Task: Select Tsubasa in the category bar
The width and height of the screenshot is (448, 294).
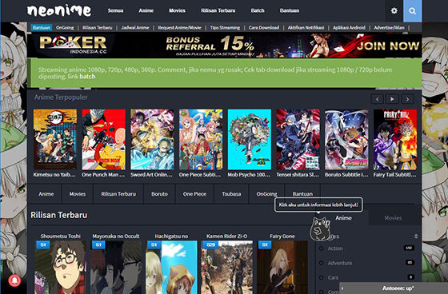Action: pos(231,194)
